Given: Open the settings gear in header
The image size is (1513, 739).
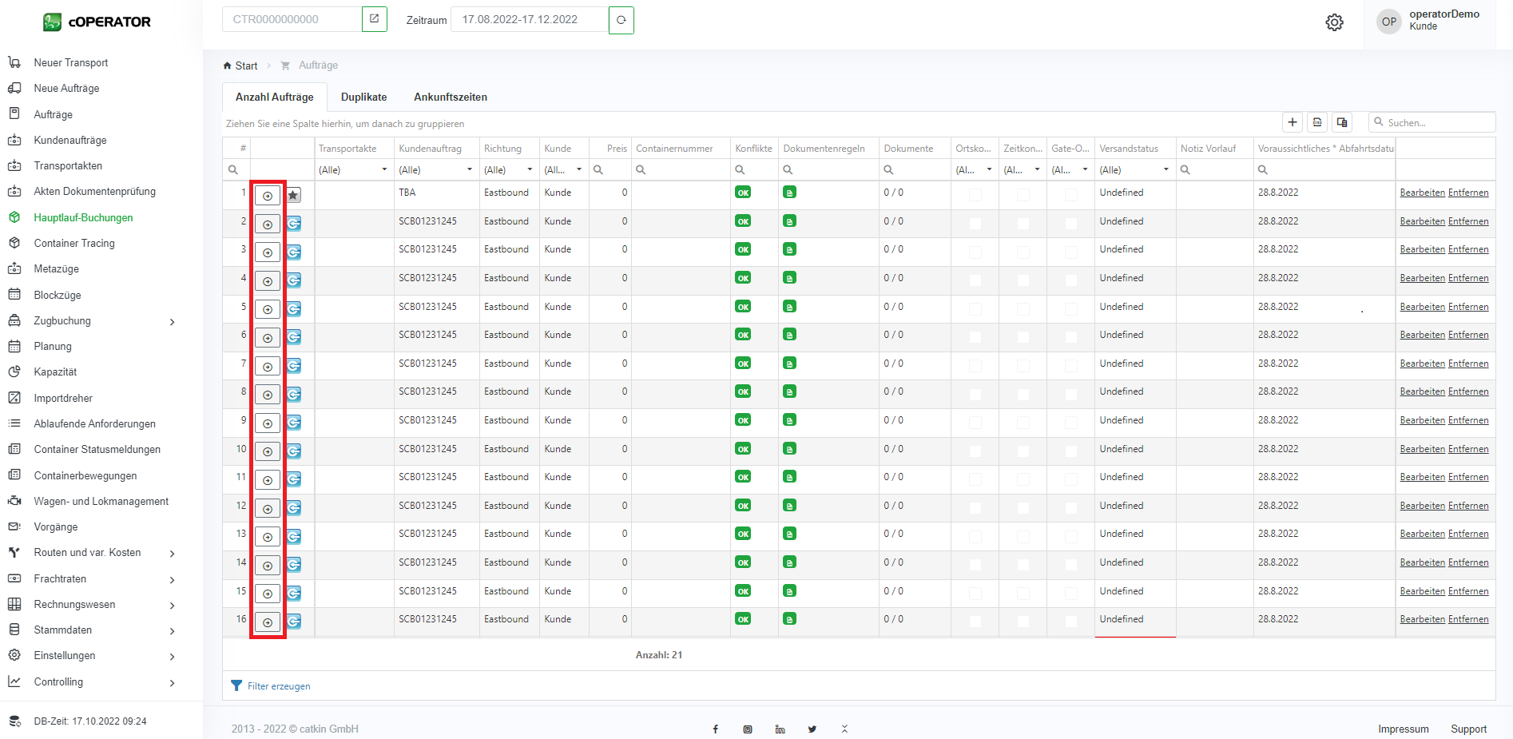Looking at the screenshot, I should click(x=1334, y=22).
